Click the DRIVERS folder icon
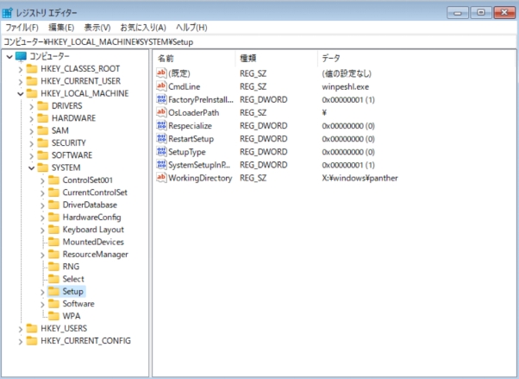 (43, 106)
